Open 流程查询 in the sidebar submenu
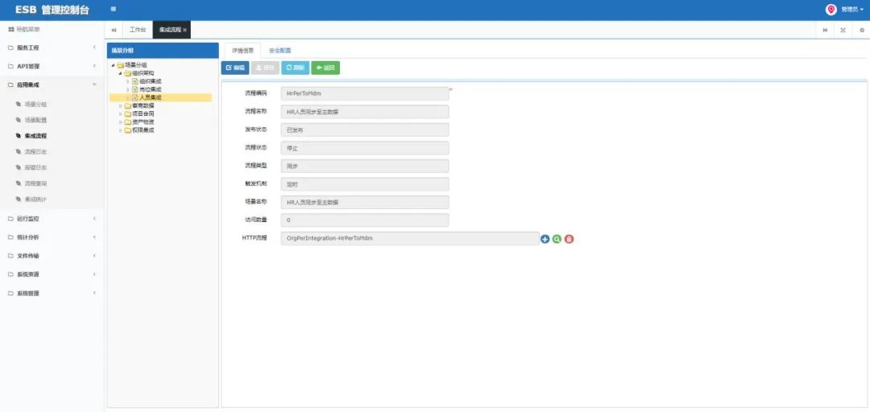Screen dimensions: 870x412 tap(35, 183)
